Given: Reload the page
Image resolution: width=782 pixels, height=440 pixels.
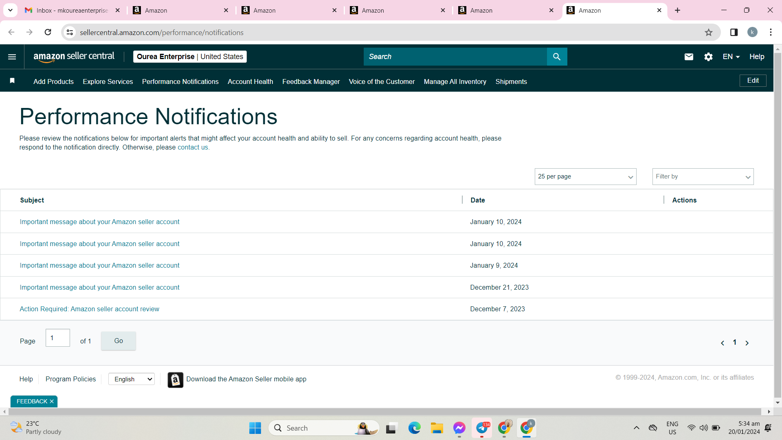Looking at the screenshot, I should pos(48,32).
